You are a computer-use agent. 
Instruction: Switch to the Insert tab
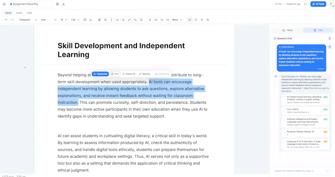coord(19,13)
